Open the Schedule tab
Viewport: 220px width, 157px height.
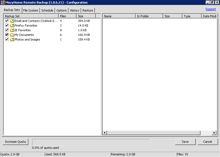click(x=47, y=10)
